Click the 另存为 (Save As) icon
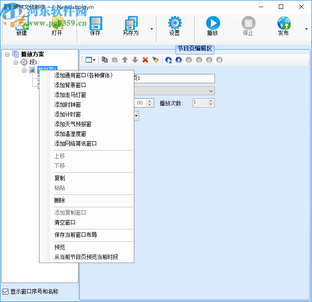The image size is (312, 302). click(131, 23)
